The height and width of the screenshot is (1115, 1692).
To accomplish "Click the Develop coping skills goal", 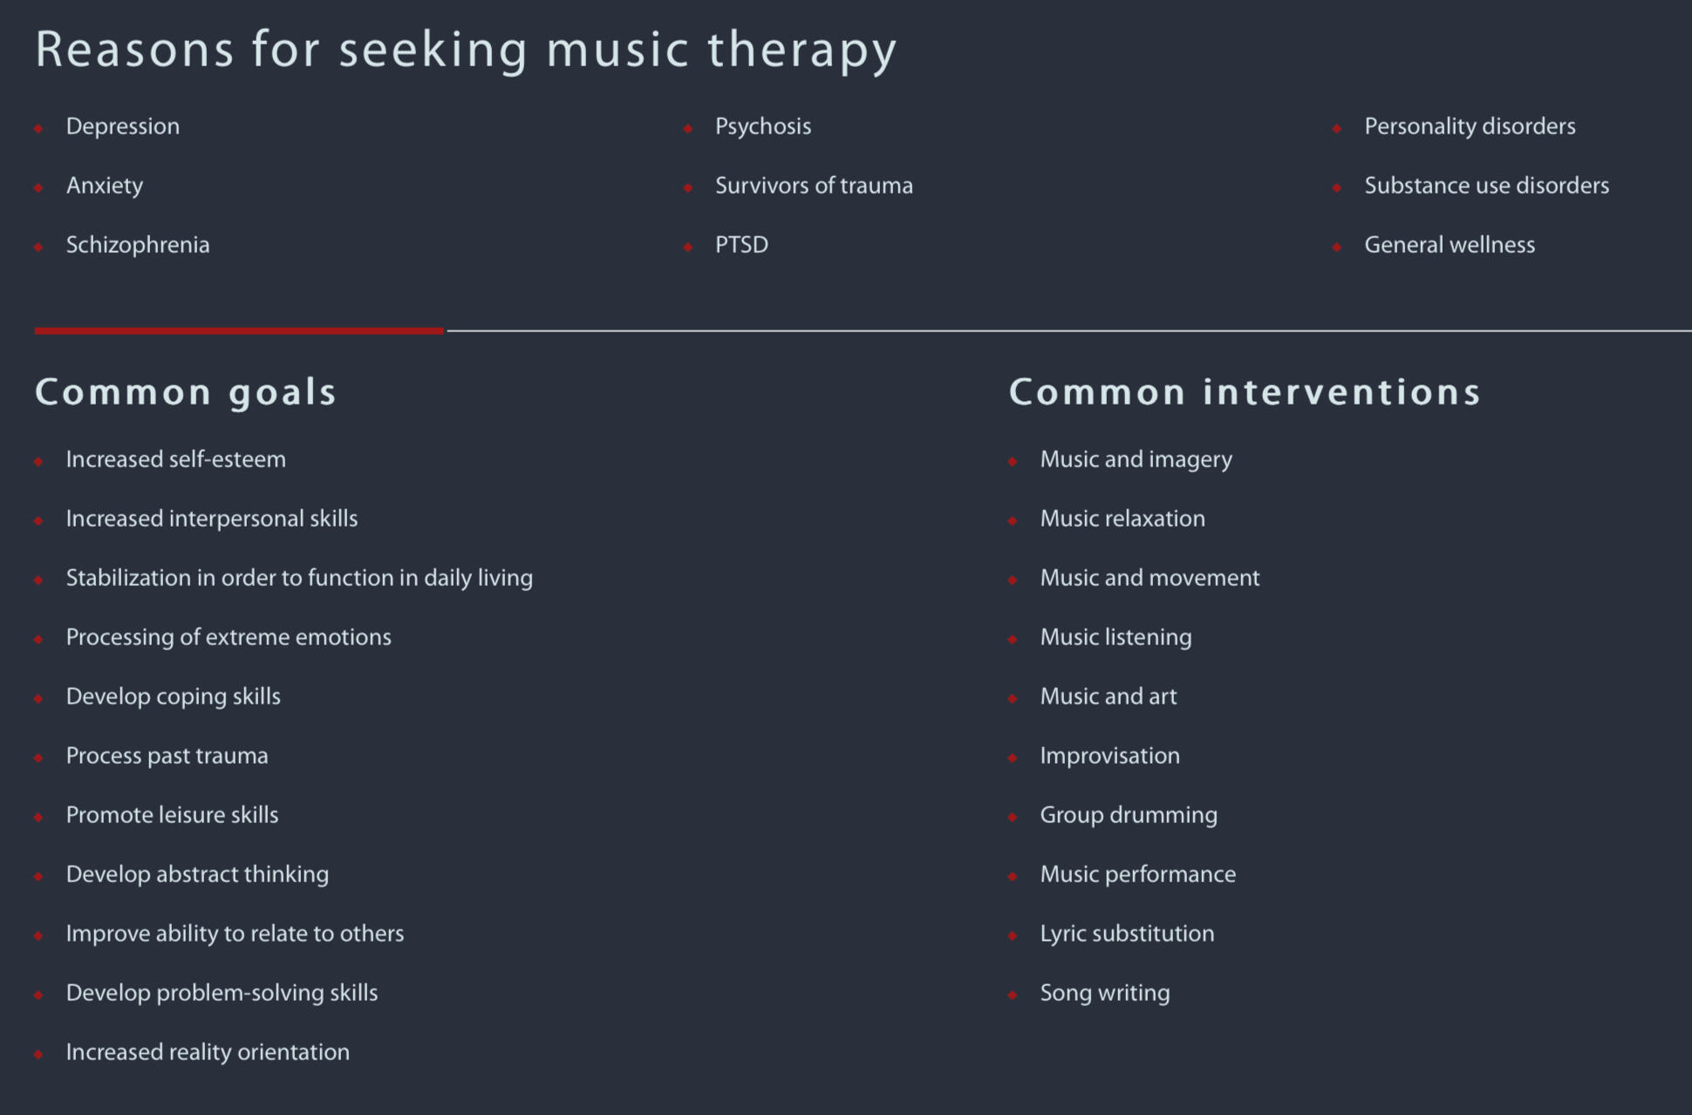I will [x=174, y=697].
